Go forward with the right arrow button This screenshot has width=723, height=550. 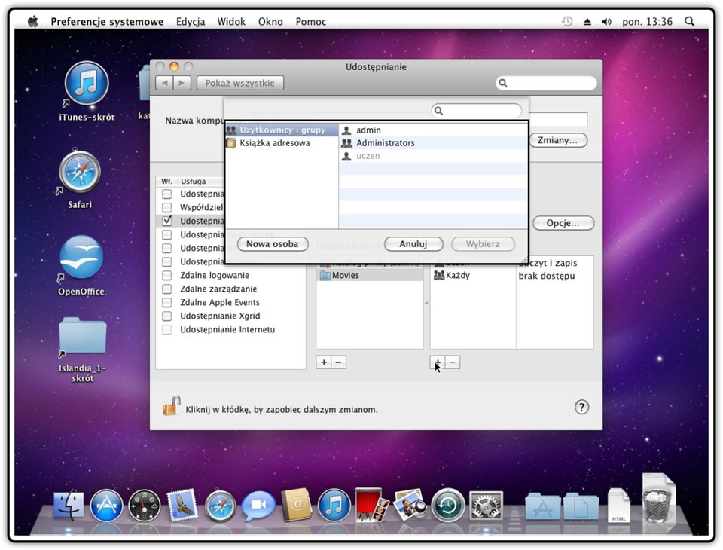click(182, 83)
